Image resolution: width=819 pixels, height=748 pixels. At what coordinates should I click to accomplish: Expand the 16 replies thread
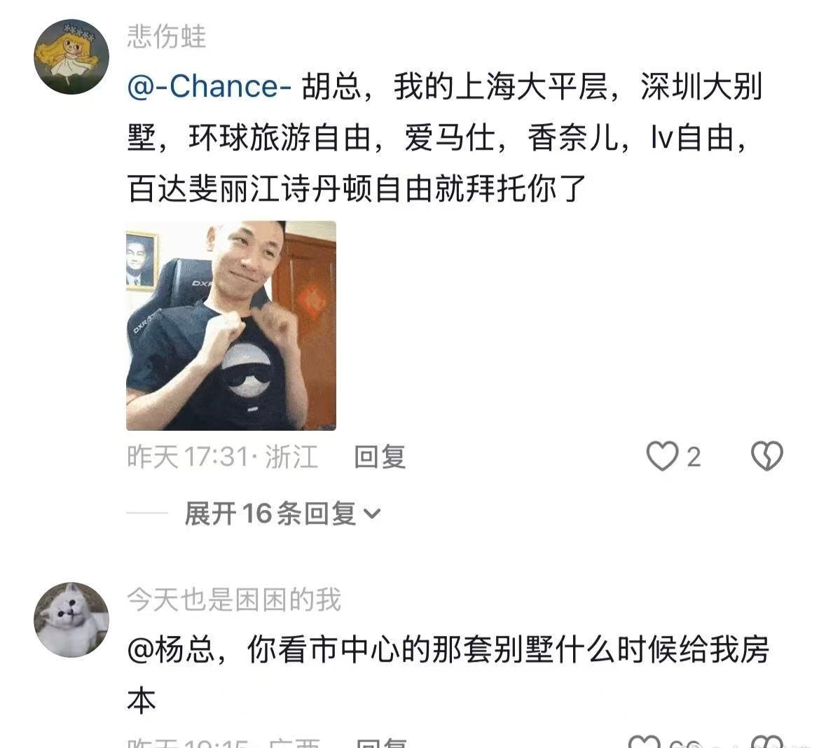click(x=282, y=513)
